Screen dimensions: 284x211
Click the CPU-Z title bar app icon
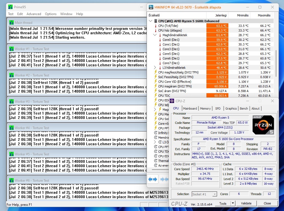(x=172, y=101)
